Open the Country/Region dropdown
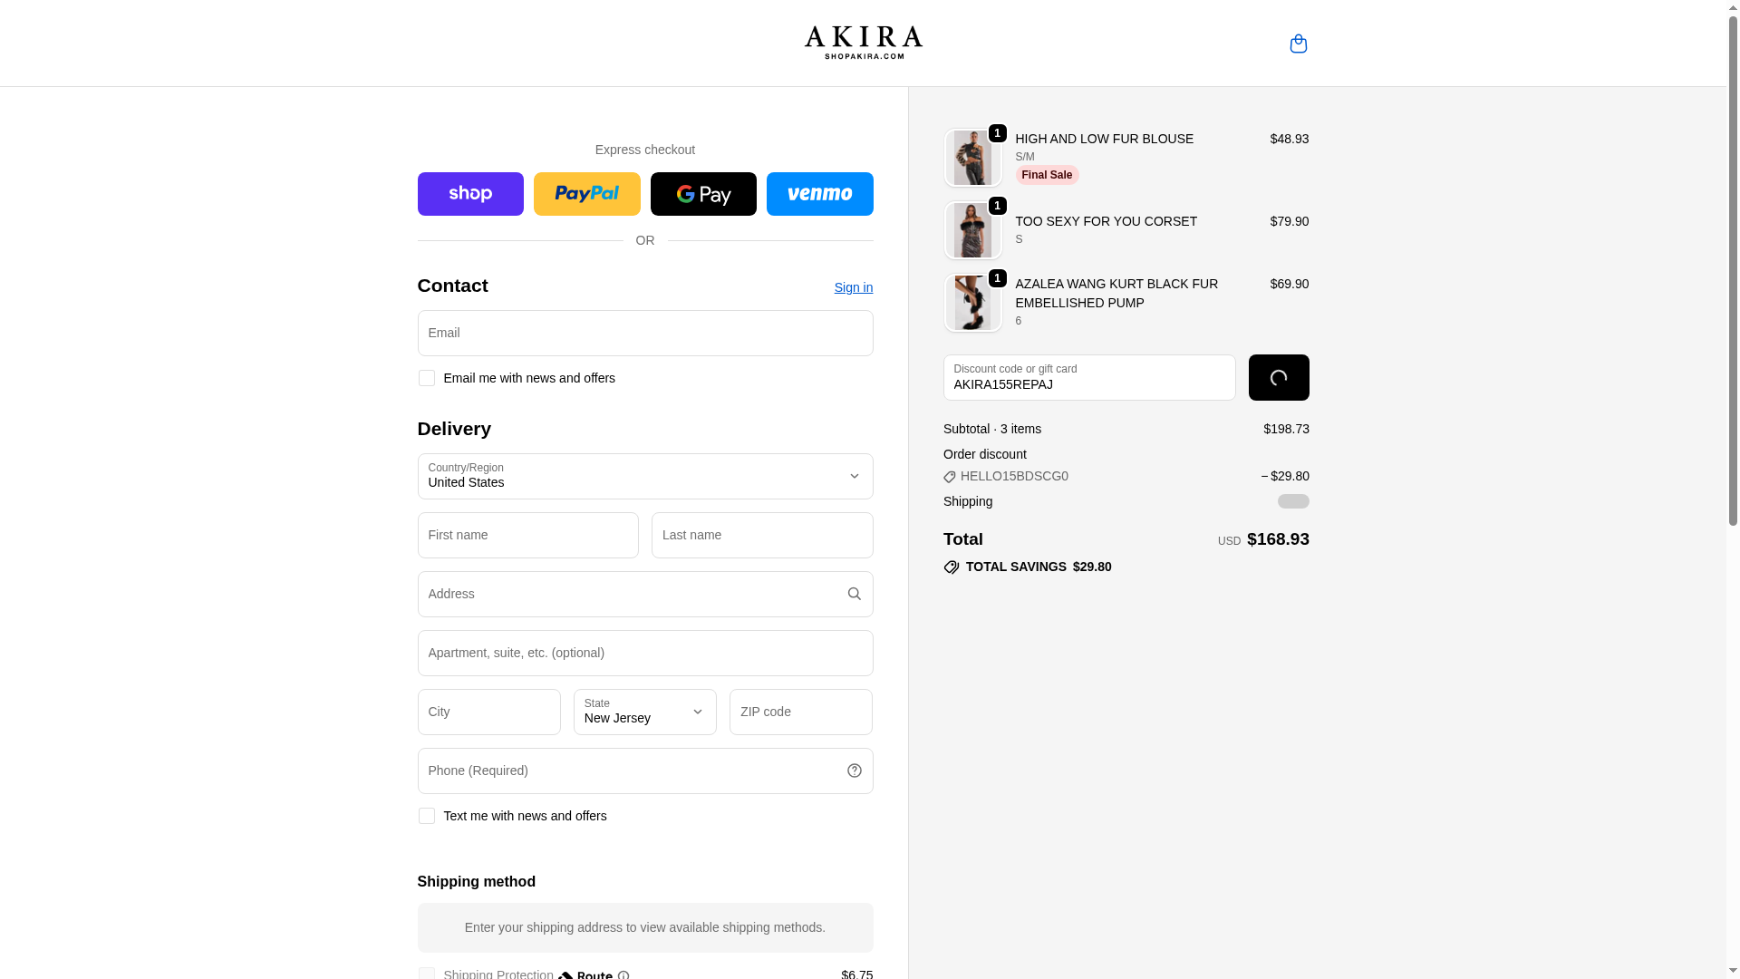 (644, 476)
